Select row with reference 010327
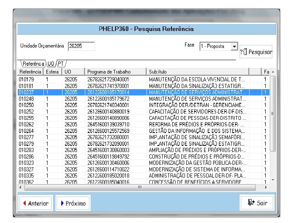The image size is (298, 223). (x=144, y=169)
